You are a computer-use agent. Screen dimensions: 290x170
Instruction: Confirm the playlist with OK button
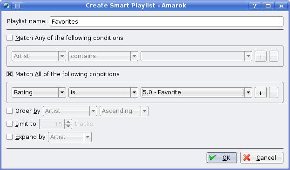coord(222,157)
